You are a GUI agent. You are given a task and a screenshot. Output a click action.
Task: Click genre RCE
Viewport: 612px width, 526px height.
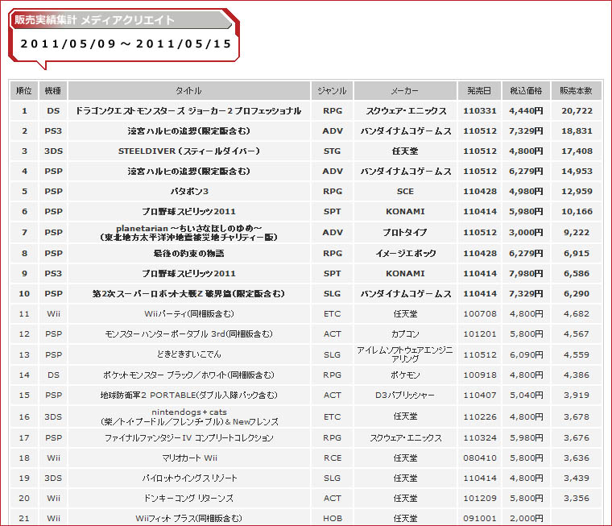tap(332, 458)
